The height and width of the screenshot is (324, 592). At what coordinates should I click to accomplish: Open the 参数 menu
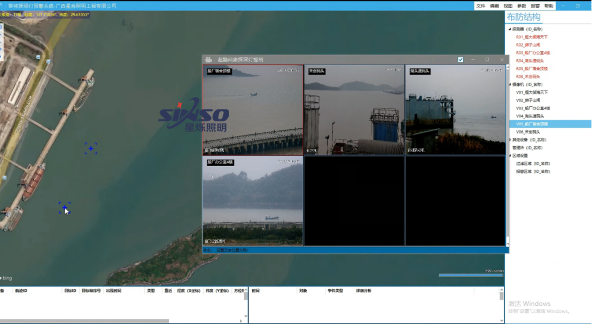521,6
